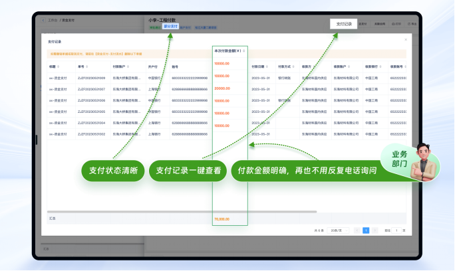
Task: Sort by the 付款方式 column sort icon
Action: click(x=293, y=66)
